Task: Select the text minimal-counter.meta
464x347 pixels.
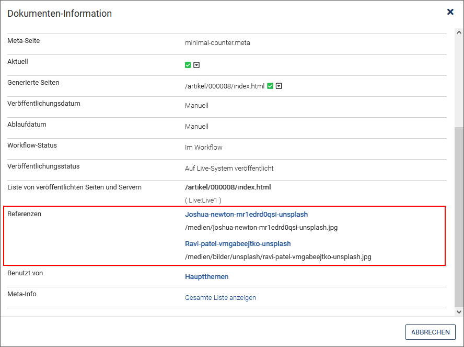Action: pyautogui.click(x=217, y=43)
